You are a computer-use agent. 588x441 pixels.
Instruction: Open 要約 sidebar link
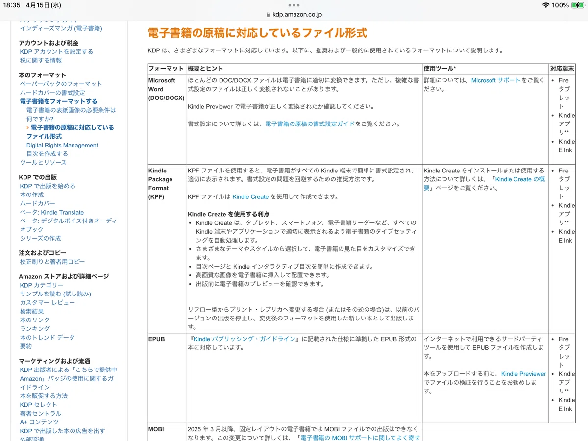click(x=26, y=346)
